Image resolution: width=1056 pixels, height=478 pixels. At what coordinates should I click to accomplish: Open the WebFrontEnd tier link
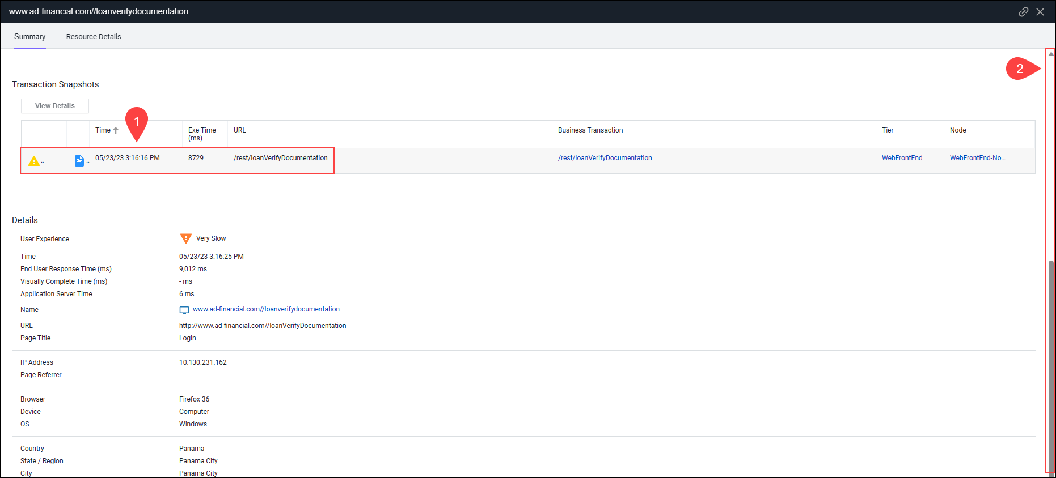[x=902, y=158]
